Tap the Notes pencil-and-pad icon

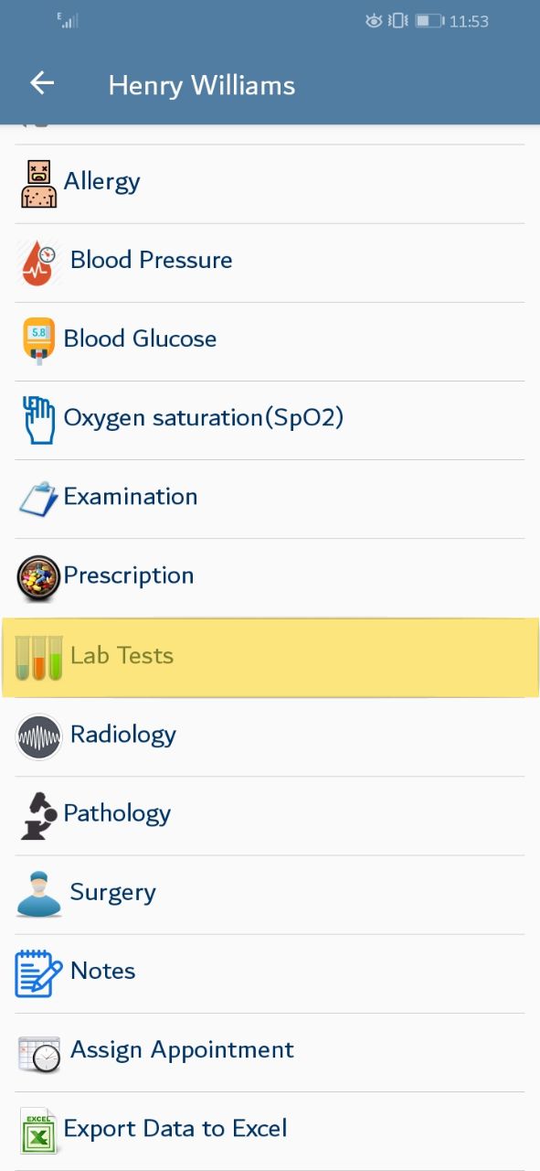(x=38, y=972)
